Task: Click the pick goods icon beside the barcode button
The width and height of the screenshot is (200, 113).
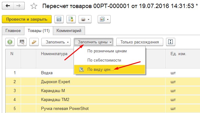Action: point(34,42)
